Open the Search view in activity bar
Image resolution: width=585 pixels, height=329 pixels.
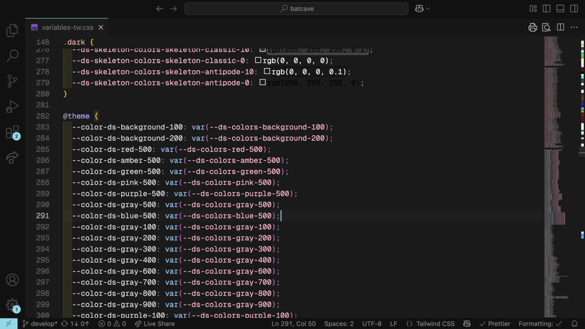pos(12,55)
